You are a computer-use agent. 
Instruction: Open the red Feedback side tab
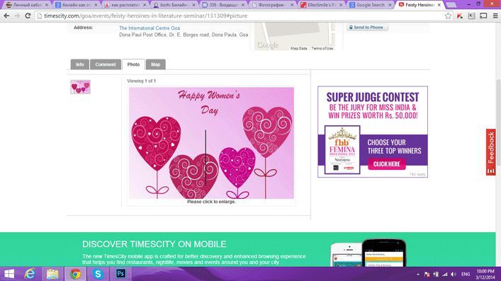click(x=491, y=152)
